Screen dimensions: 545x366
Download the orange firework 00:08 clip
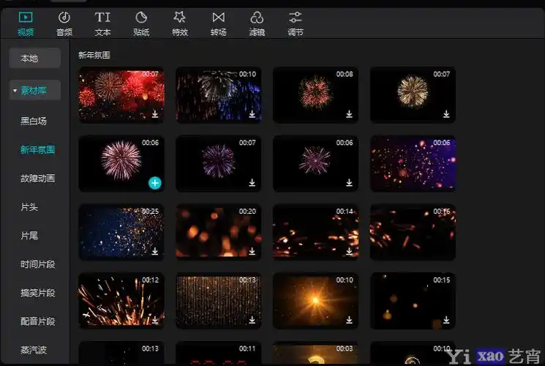click(350, 113)
